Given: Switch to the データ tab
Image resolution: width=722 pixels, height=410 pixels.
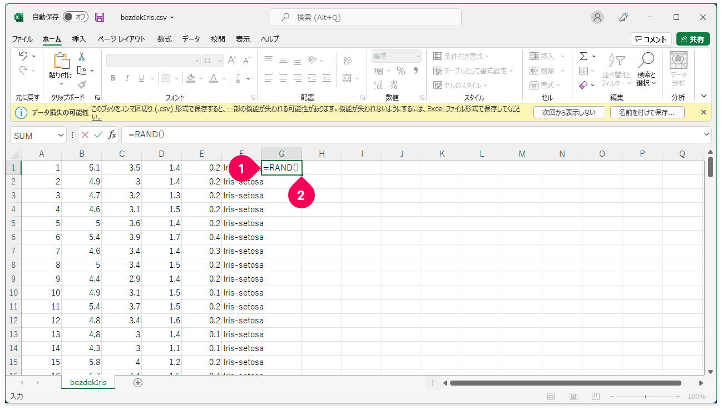Looking at the screenshot, I should (191, 39).
